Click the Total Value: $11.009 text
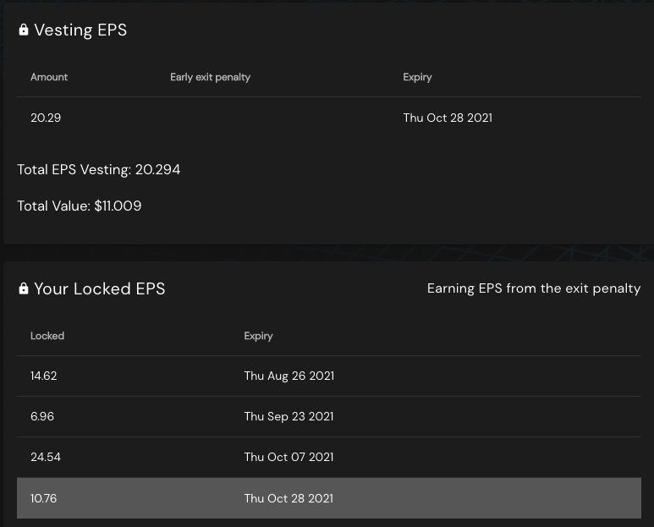 pyautogui.click(x=80, y=206)
